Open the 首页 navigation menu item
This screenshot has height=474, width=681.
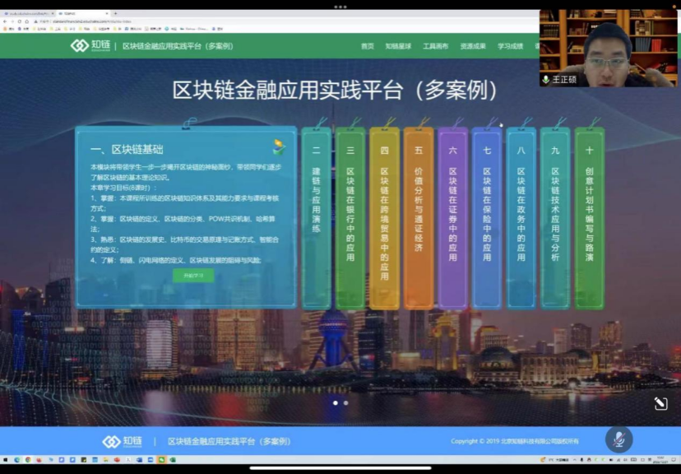pyautogui.click(x=367, y=46)
